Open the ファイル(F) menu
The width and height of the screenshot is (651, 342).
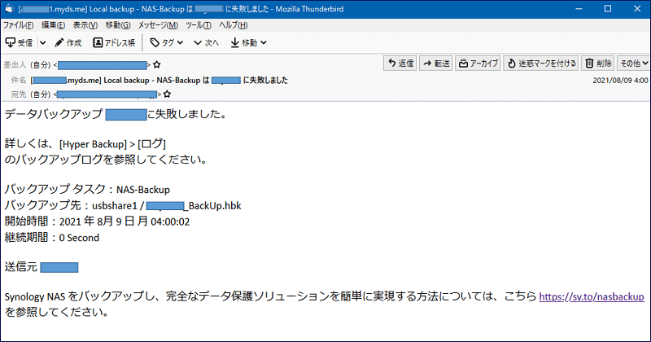coord(18,25)
